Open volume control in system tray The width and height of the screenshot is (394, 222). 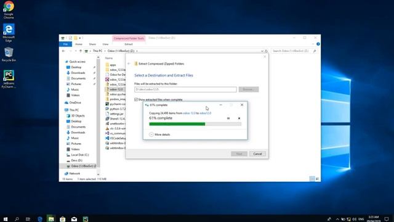(355, 219)
